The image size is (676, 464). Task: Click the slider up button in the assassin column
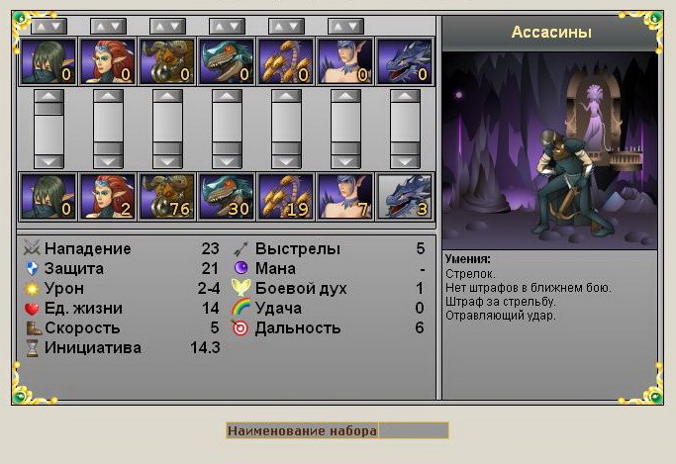(48, 96)
